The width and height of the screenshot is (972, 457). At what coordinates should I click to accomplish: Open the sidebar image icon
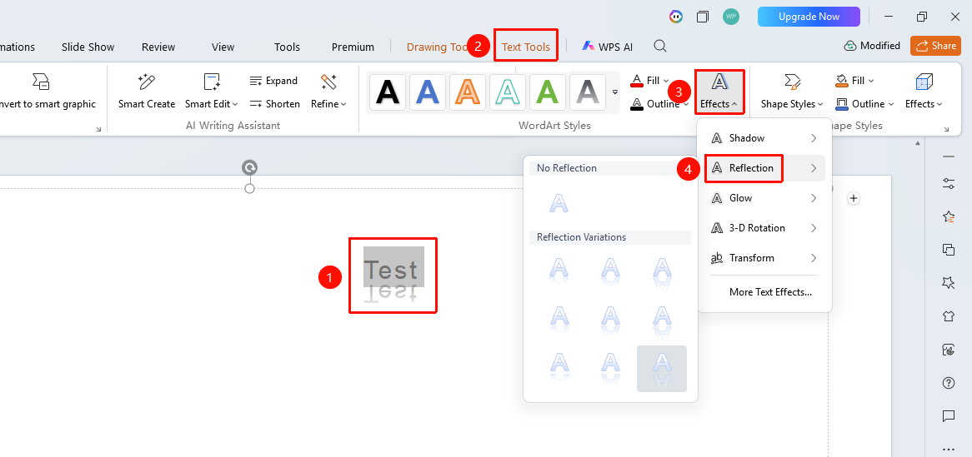click(949, 350)
